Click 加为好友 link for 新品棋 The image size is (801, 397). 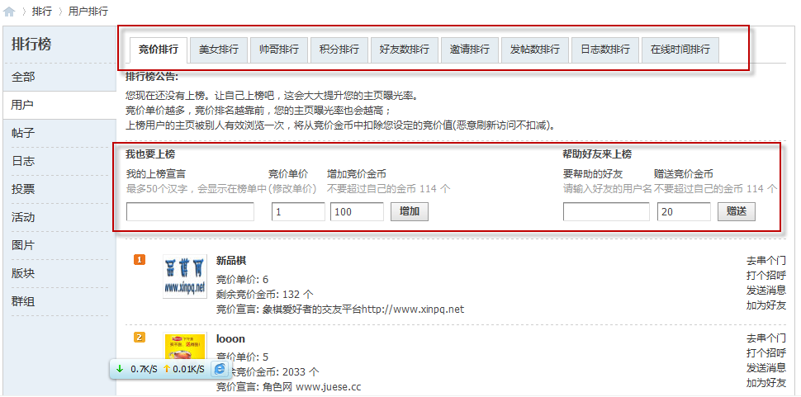[x=765, y=305]
